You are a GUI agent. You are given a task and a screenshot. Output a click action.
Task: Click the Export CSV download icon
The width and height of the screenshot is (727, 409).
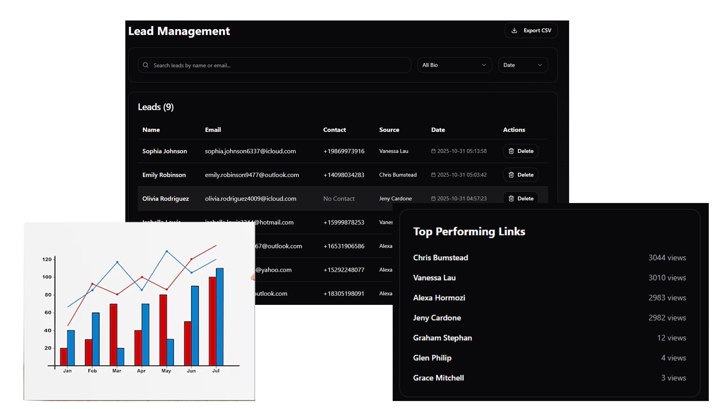[x=514, y=31]
